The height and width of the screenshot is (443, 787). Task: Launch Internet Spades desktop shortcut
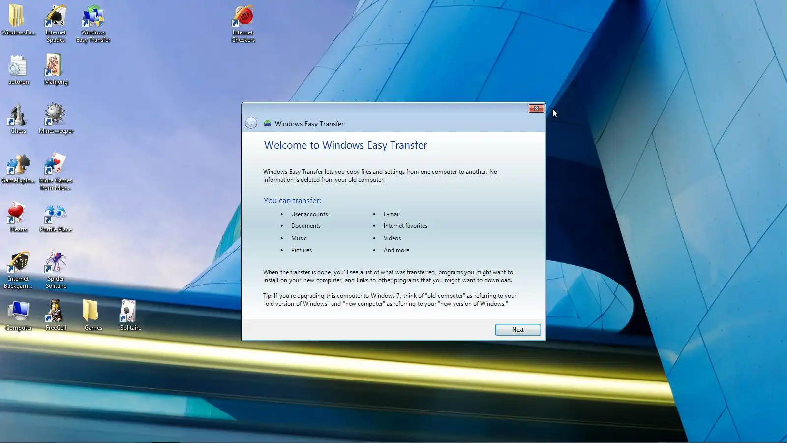pos(56,24)
